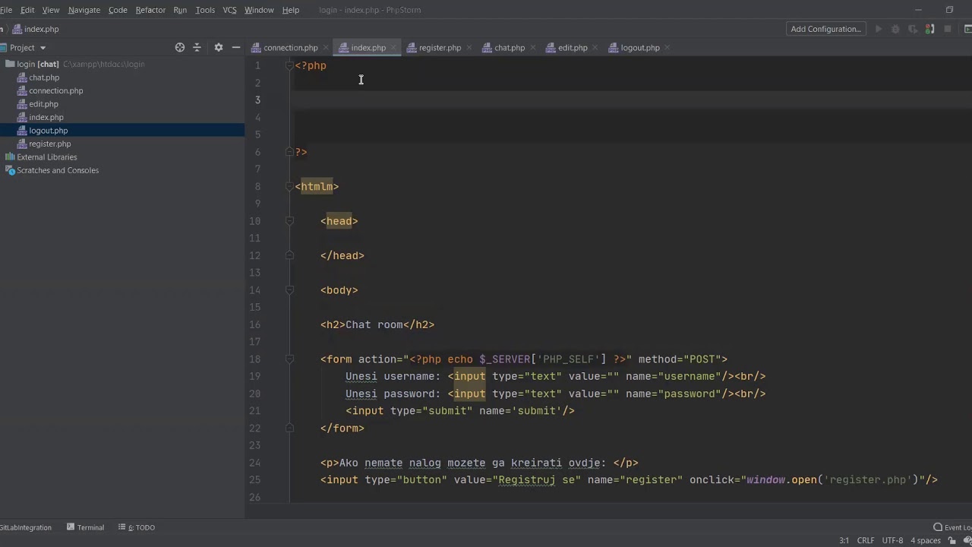972x547 pixels.
Task: Select logout.php in project tree
Action: pos(49,131)
